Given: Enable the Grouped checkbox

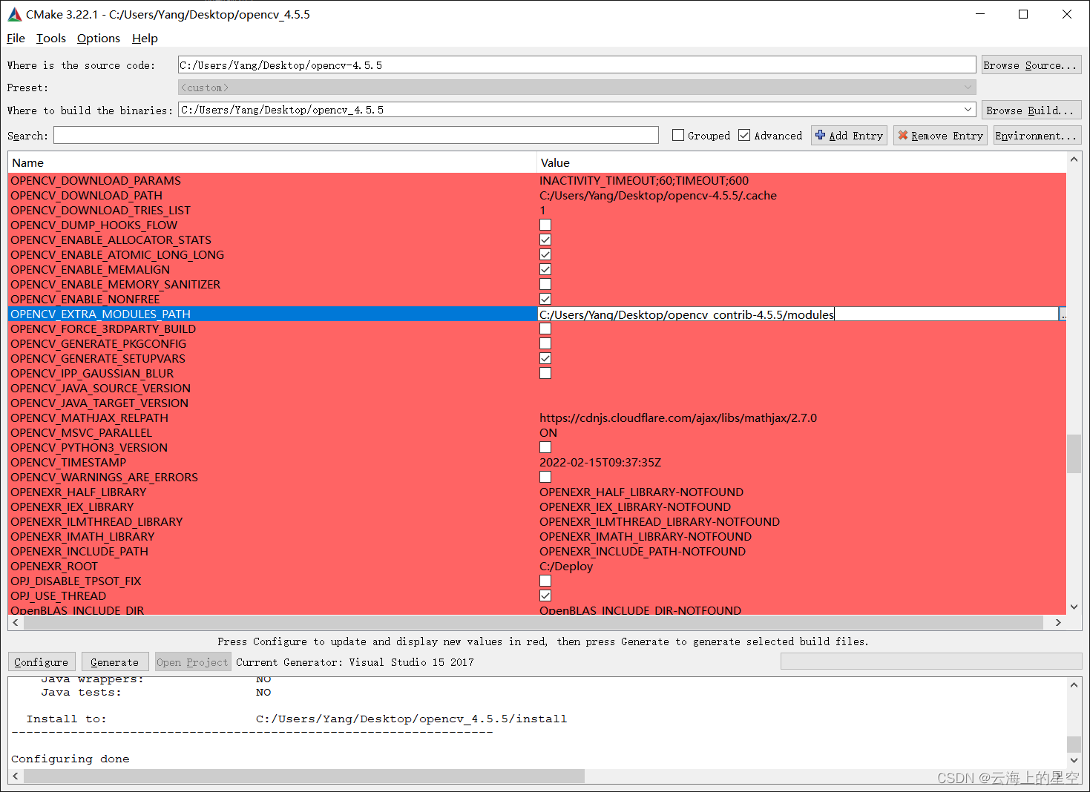Looking at the screenshot, I should point(677,135).
